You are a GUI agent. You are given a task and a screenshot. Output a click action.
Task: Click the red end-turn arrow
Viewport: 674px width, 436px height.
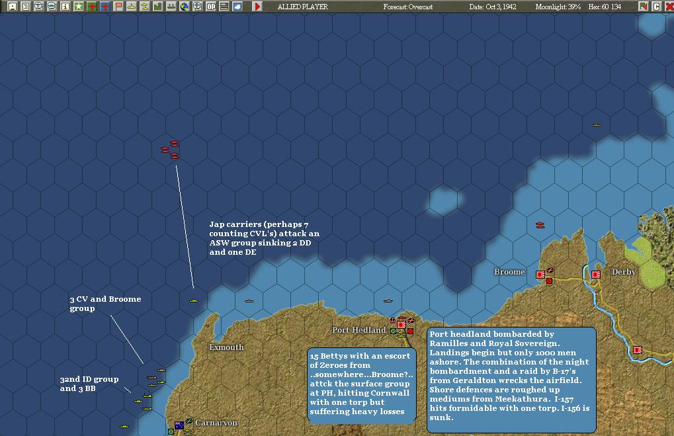pos(257,7)
